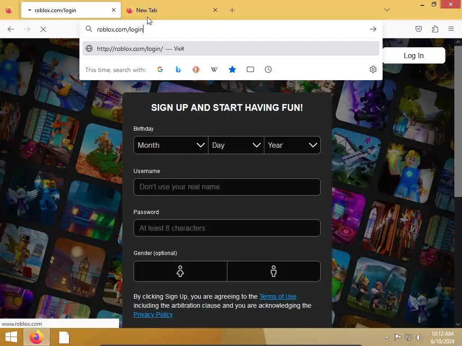Expand the Year birthday dropdown
Image resolution: width=462 pixels, height=346 pixels.
[292, 145]
